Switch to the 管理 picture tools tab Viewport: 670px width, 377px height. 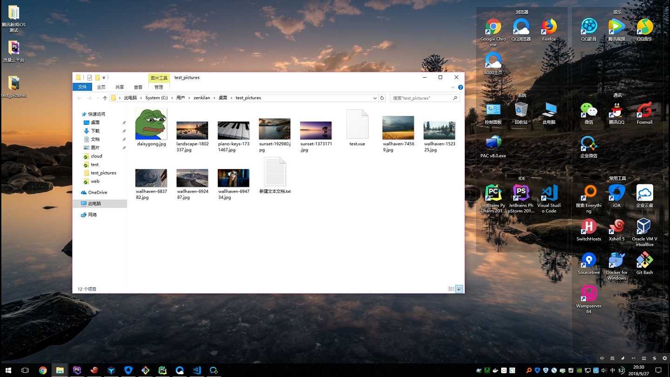click(x=159, y=87)
